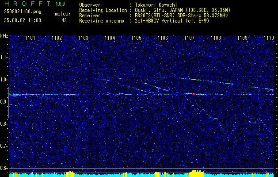Click the Observer field label

point(90,5)
